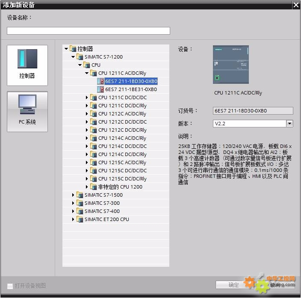301x298 pixels.
Task: Click the SIMATIC S7-1200 folder icon
Action: tap(80, 56)
